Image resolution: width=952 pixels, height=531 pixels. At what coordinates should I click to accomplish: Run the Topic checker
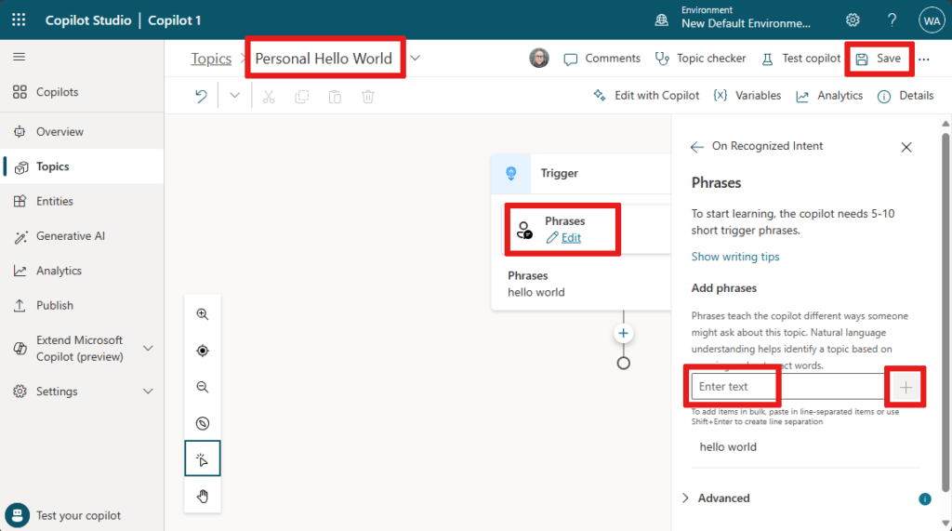pyautogui.click(x=701, y=59)
